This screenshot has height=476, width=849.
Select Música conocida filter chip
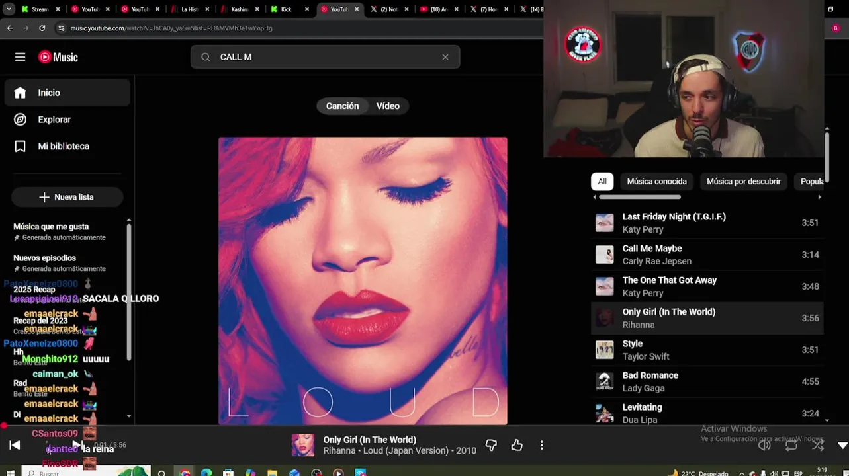point(656,181)
